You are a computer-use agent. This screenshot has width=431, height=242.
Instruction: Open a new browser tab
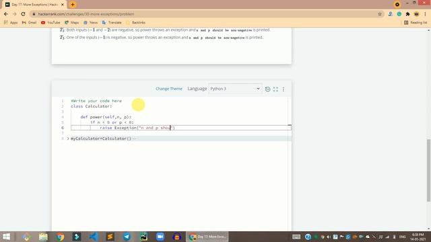pos(73,5)
